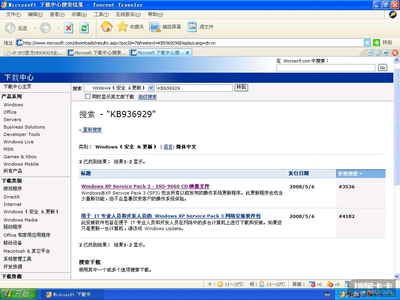
Task: Click the Tencent Traveler logo at menu bar right
Action: pyautogui.click(x=393, y=14)
